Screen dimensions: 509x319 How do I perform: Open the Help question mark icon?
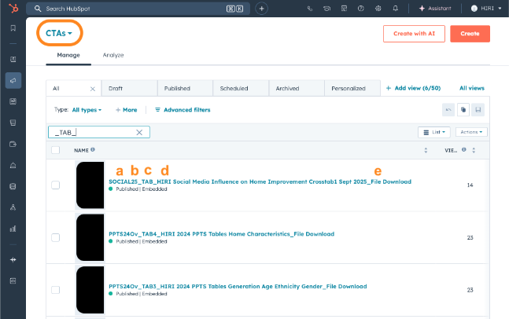[360, 8]
